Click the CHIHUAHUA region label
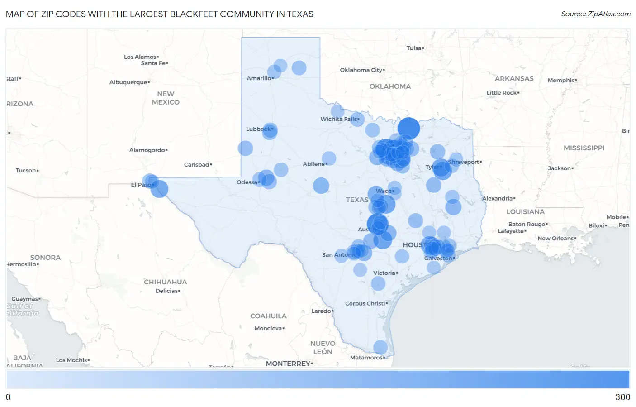The height and width of the screenshot is (407, 636). coord(166,282)
